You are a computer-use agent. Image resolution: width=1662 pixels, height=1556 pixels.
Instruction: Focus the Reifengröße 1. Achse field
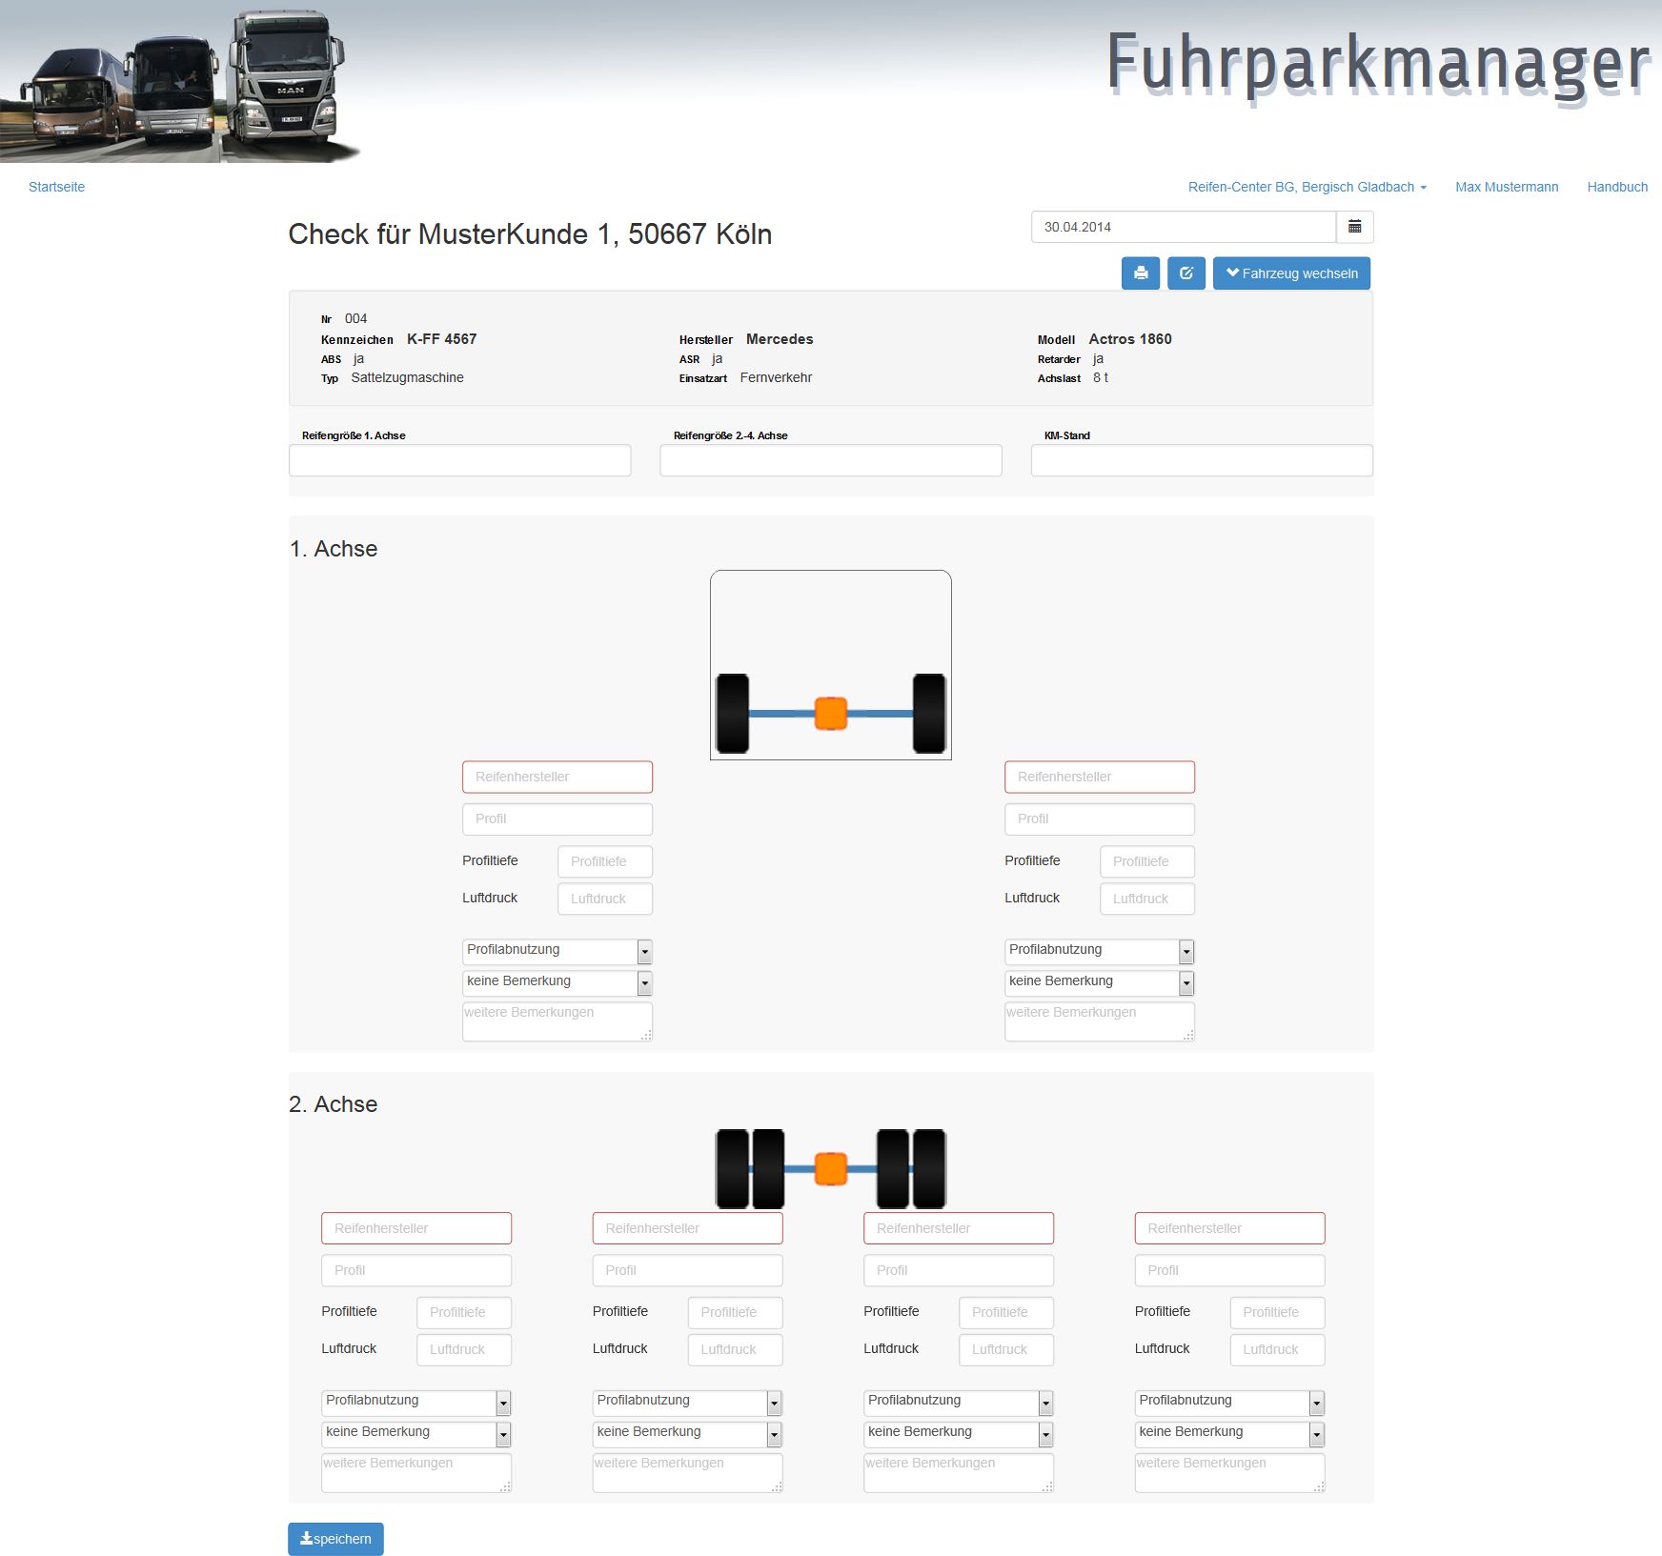coord(459,460)
